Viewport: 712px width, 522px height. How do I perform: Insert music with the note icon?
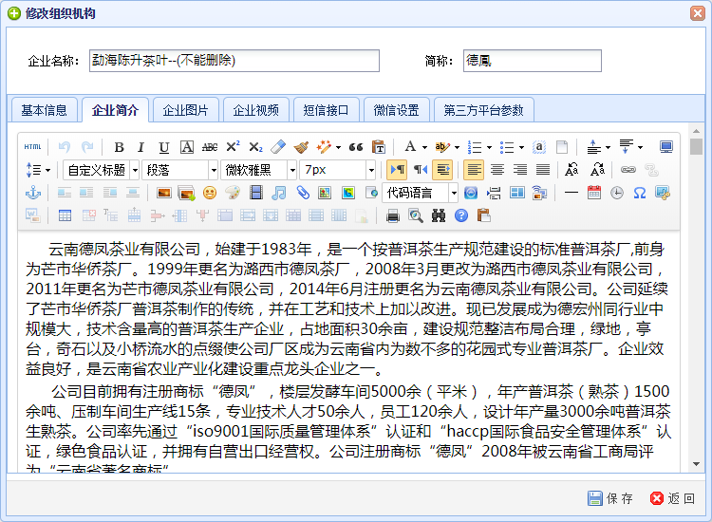pyautogui.click(x=278, y=193)
